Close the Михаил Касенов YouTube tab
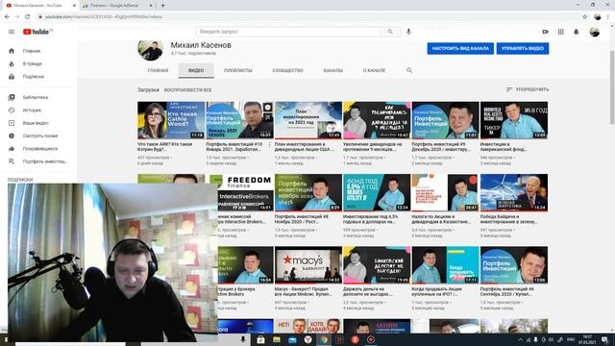The image size is (615, 346). tap(74, 6)
